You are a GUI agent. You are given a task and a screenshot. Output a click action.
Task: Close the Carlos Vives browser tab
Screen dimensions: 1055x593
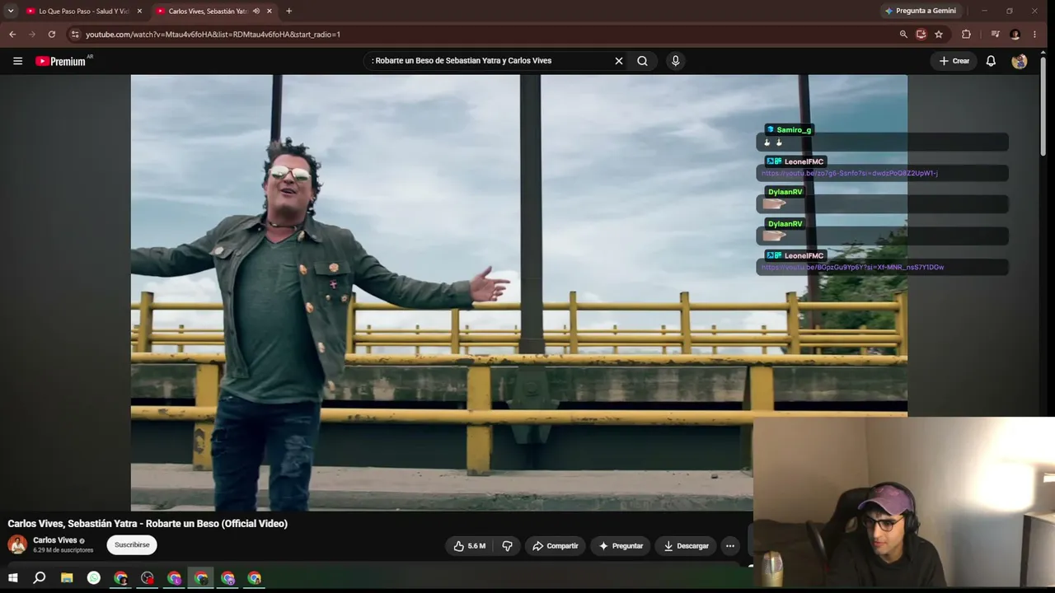click(270, 12)
